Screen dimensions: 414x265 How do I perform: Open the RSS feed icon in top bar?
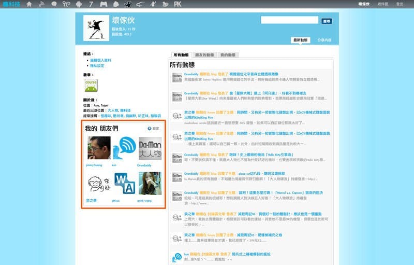click(x=41, y=4)
